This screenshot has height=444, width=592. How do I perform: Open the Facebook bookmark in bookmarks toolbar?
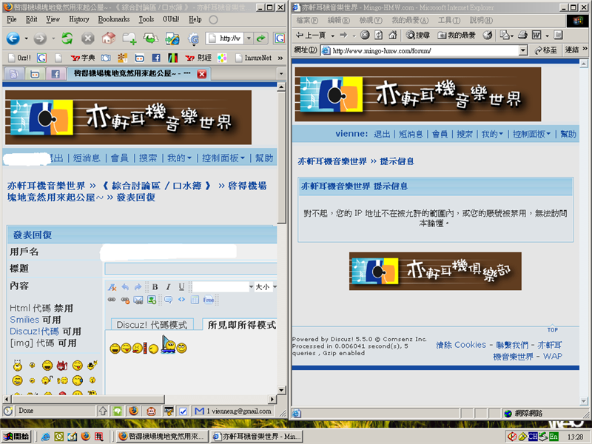156,57
